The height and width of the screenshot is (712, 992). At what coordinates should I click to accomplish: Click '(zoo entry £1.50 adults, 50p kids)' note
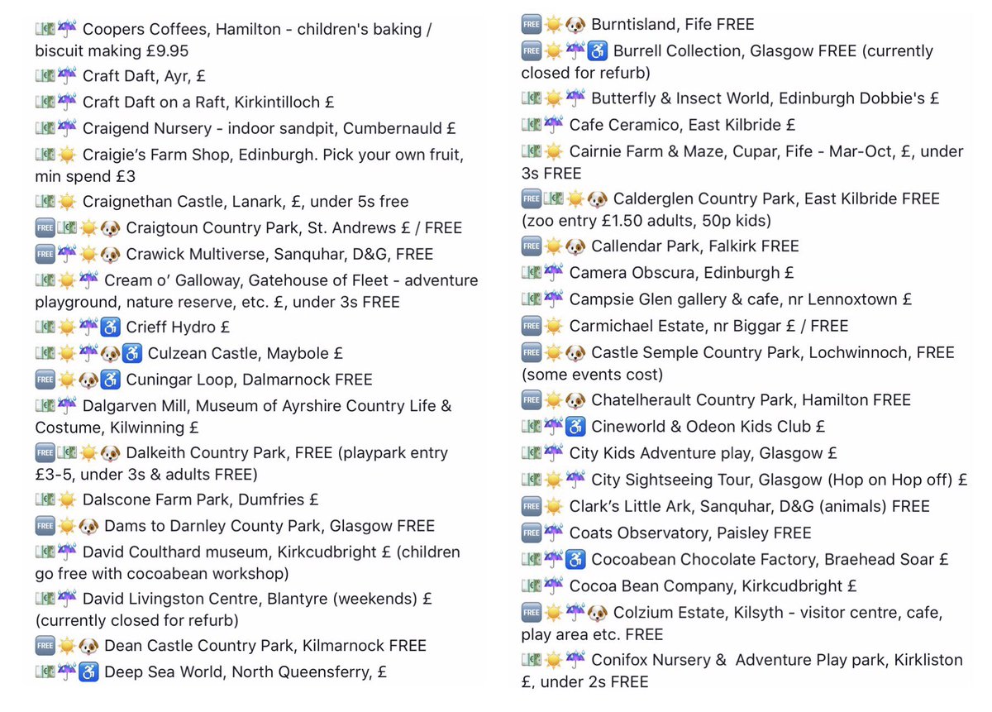tap(645, 222)
